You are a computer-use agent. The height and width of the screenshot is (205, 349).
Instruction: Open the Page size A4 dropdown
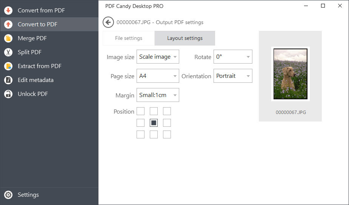(158, 76)
